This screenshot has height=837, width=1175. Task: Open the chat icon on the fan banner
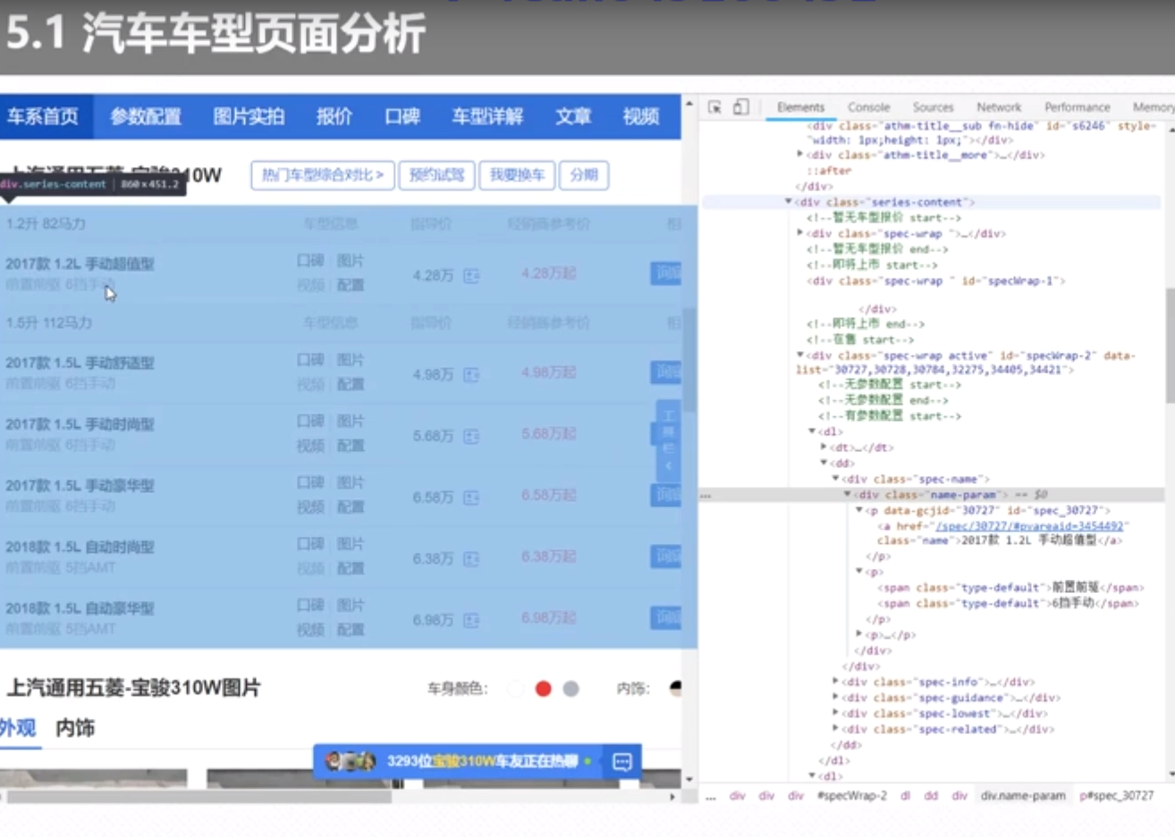tap(622, 762)
